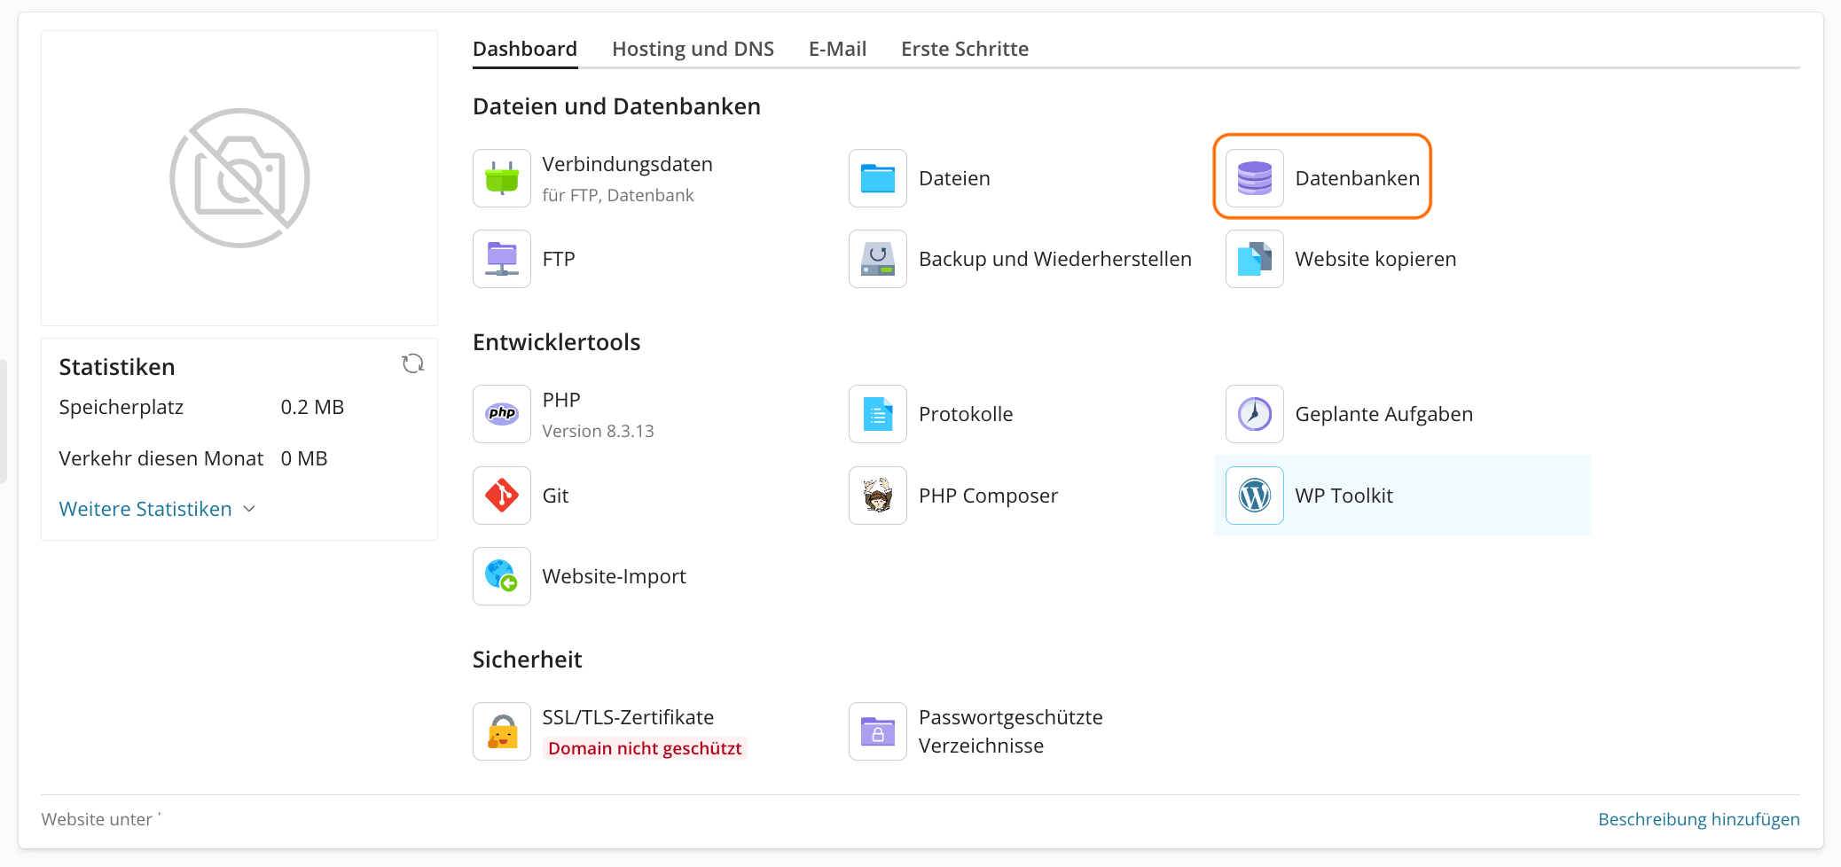Open the PHP Composer icon
This screenshot has width=1841, height=867.
(x=878, y=496)
